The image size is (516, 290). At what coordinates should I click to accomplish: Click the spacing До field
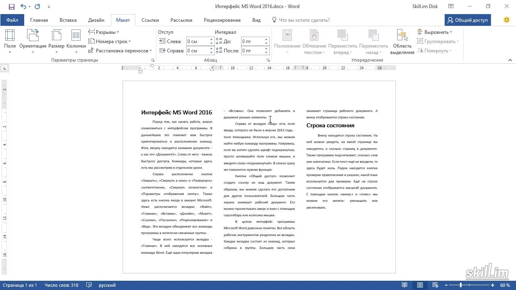coord(252,41)
